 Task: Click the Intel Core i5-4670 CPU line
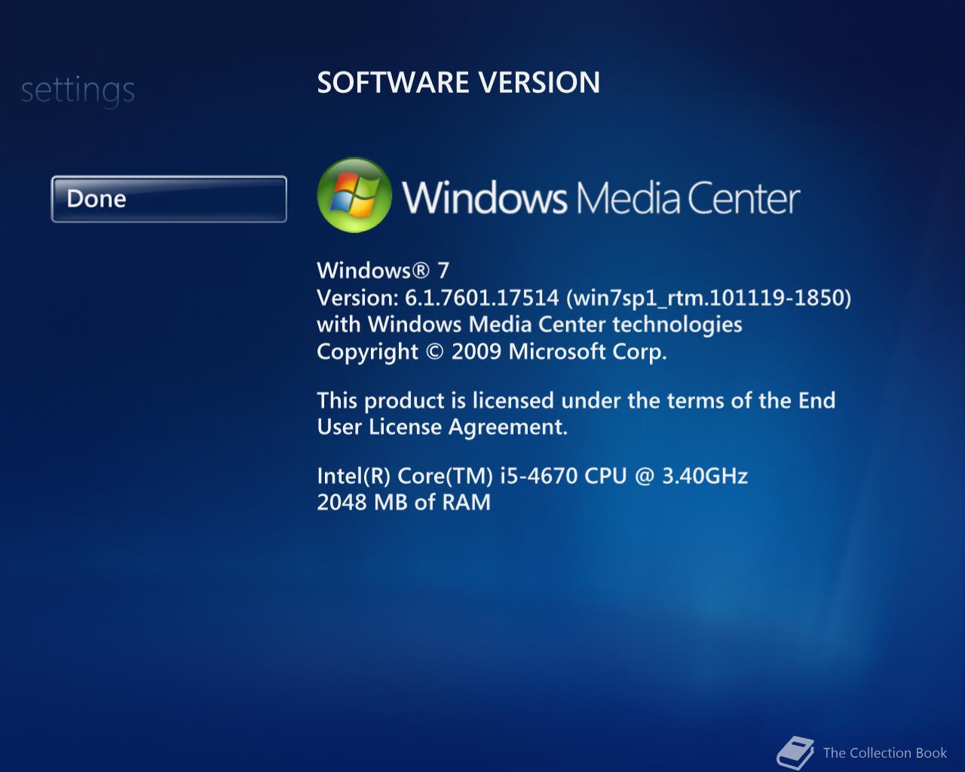coord(532,476)
